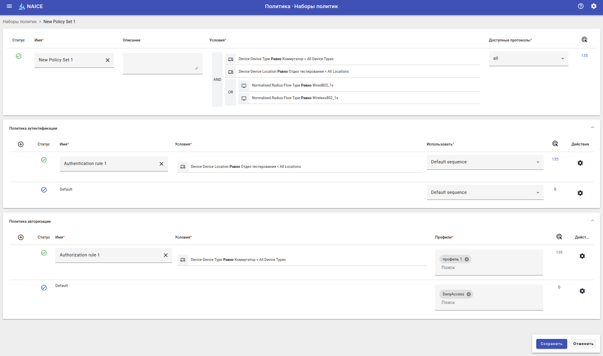Viewport: 603px width, 356px height.
Task: Remove the DenyAccess profile chip
Action: coord(469,294)
